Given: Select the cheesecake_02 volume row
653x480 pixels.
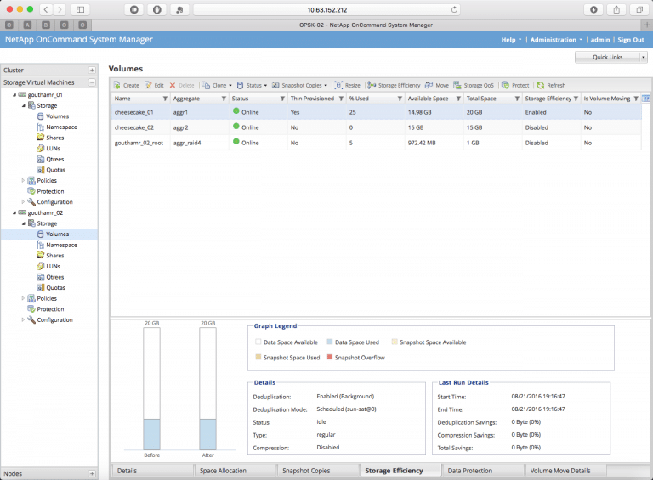Looking at the screenshot, I should [134, 127].
